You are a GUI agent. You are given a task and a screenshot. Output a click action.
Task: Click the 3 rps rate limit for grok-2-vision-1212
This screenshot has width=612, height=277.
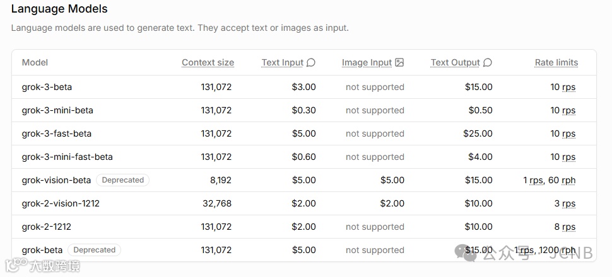tap(565, 203)
